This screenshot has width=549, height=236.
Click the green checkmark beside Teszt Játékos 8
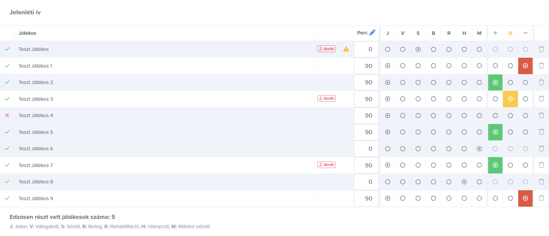[7, 182]
